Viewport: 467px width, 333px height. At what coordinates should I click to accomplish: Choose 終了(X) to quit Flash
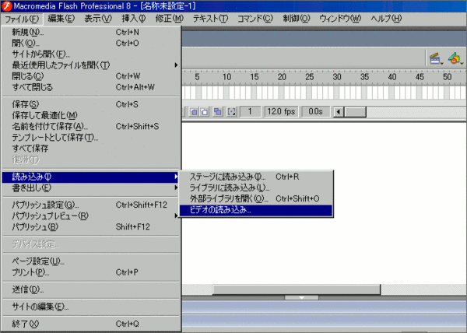coord(91,324)
